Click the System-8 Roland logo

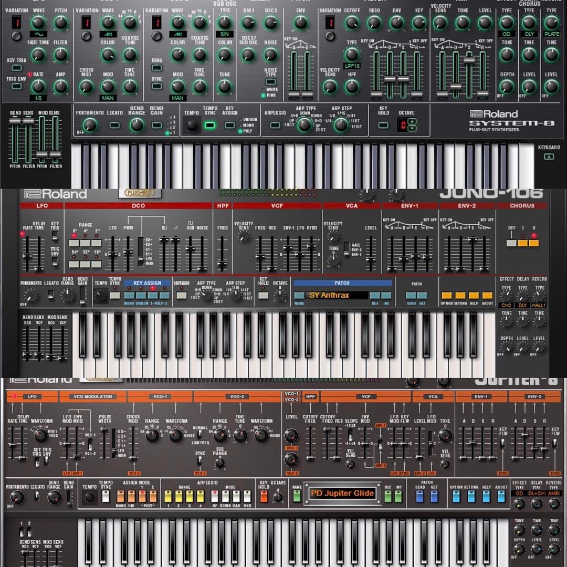tap(494, 114)
